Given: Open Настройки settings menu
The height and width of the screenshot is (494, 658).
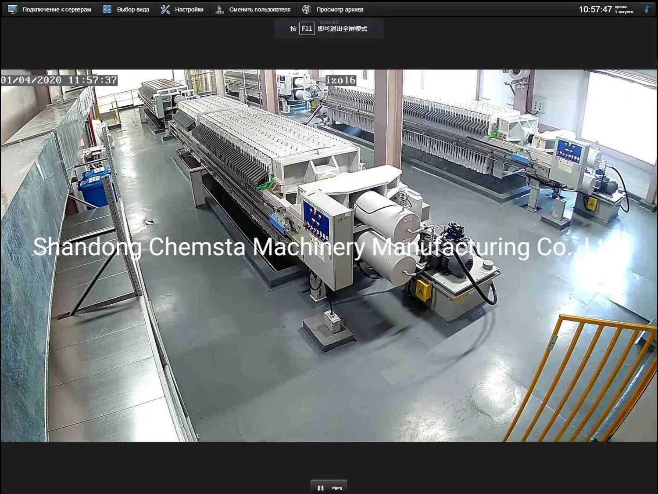Looking at the screenshot, I should click(182, 9).
